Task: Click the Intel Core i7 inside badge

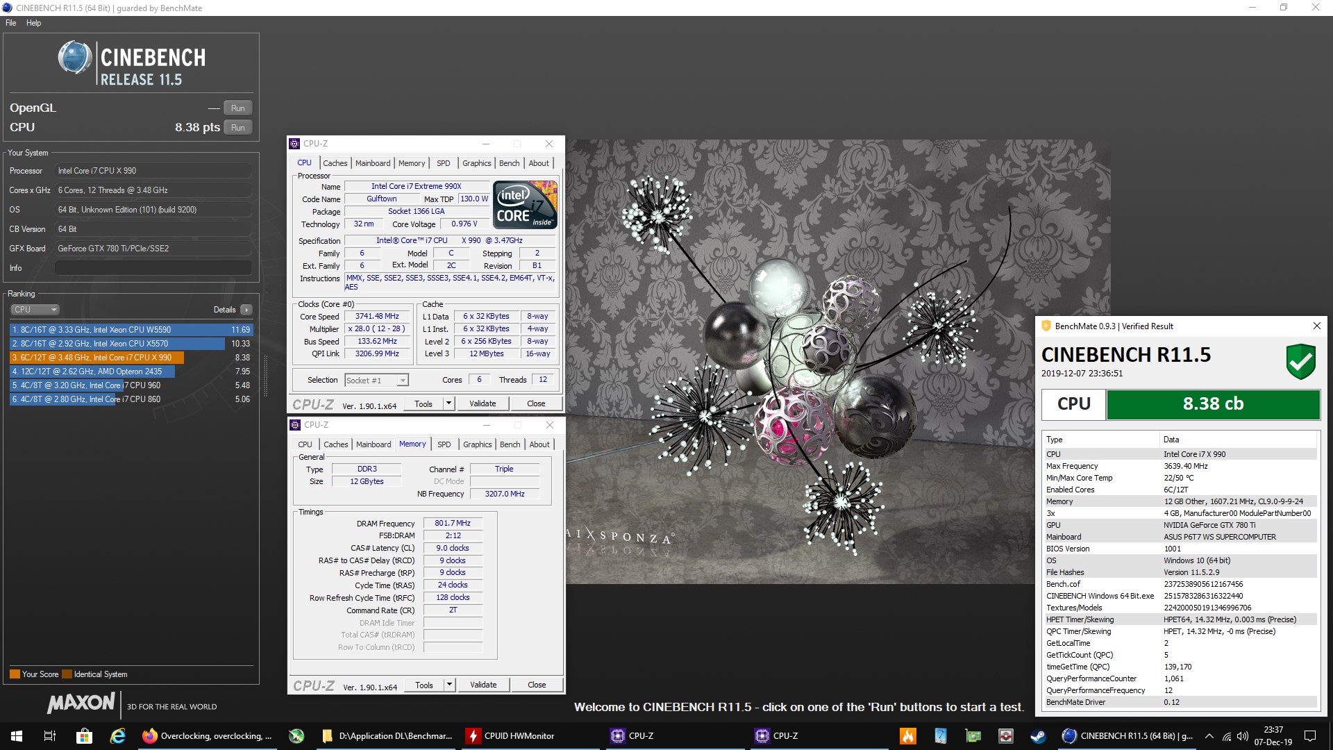Action: [x=525, y=205]
